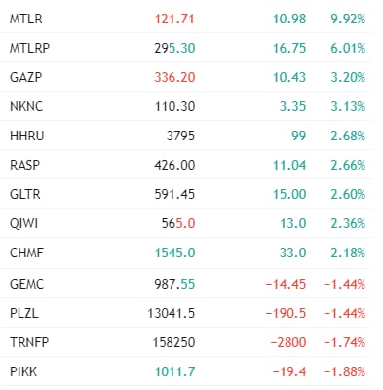383x390 pixels.
Task: Select the NKNC watchlist row
Action: pyautogui.click(x=186, y=106)
